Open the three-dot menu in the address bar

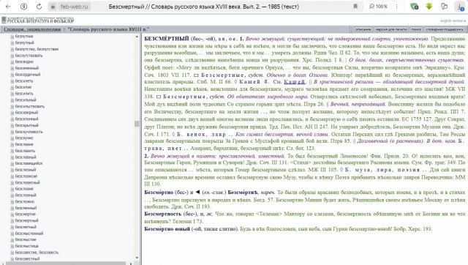click(x=396, y=7)
